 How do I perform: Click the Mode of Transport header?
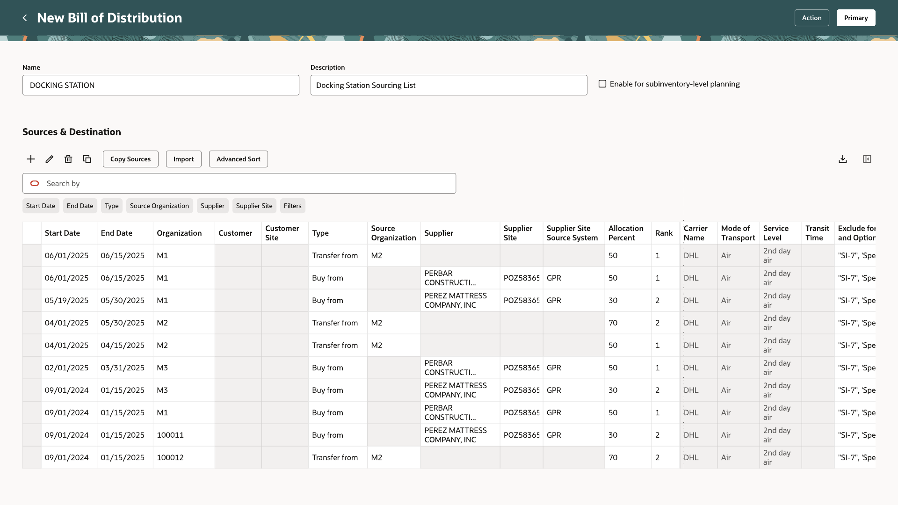[738, 233]
